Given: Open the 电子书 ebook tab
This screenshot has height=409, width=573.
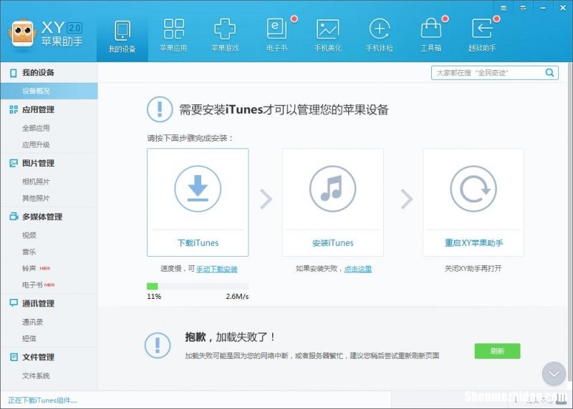Looking at the screenshot, I should (276, 36).
